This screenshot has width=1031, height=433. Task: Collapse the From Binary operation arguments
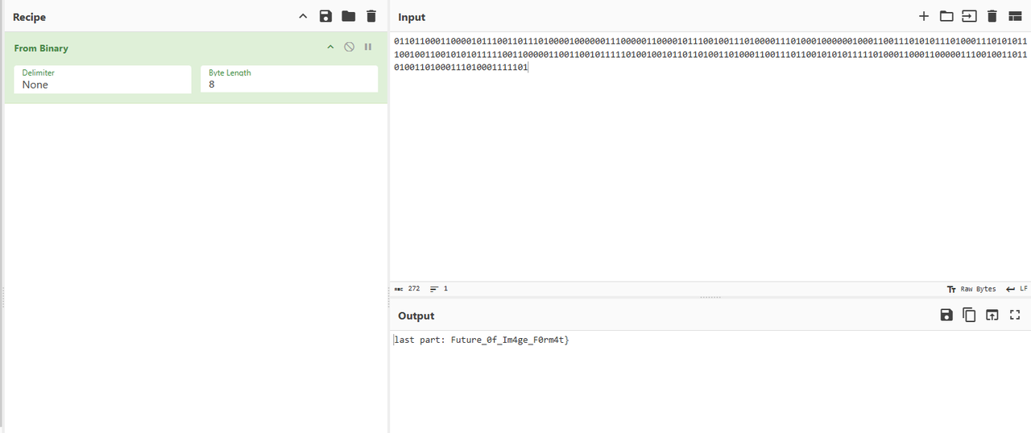pos(330,47)
